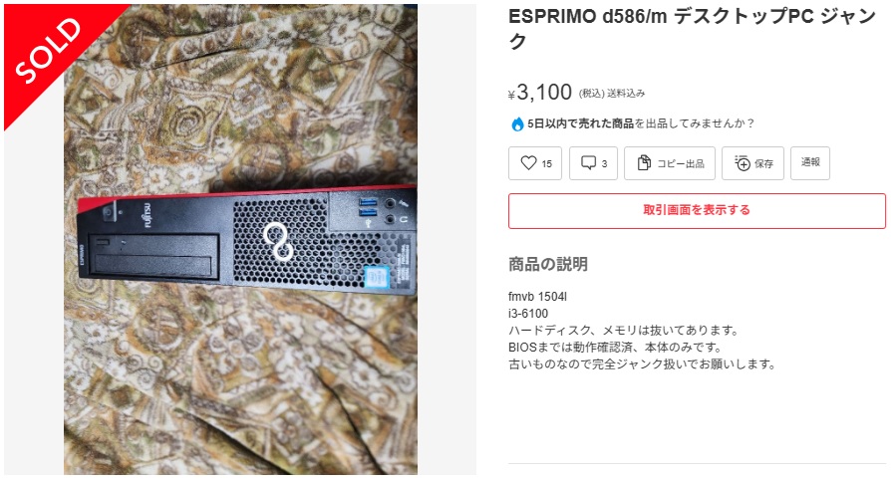This screenshot has width=891, height=480.
Task: Click the comment count 3
Action: tap(604, 163)
